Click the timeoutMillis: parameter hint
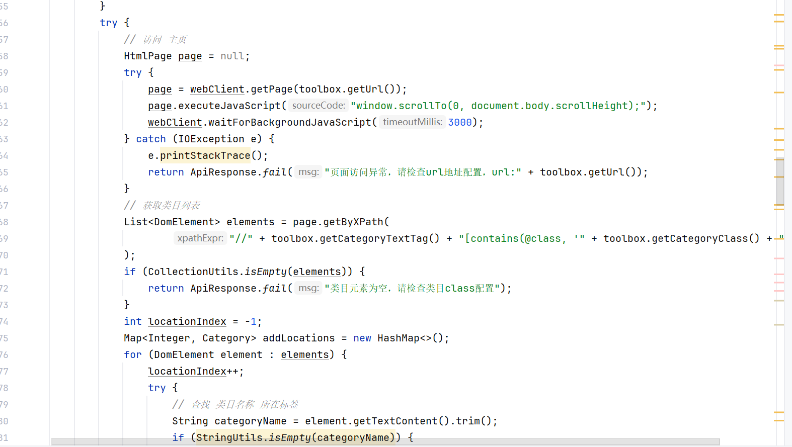The height and width of the screenshot is (447, 792). [413, 122]
